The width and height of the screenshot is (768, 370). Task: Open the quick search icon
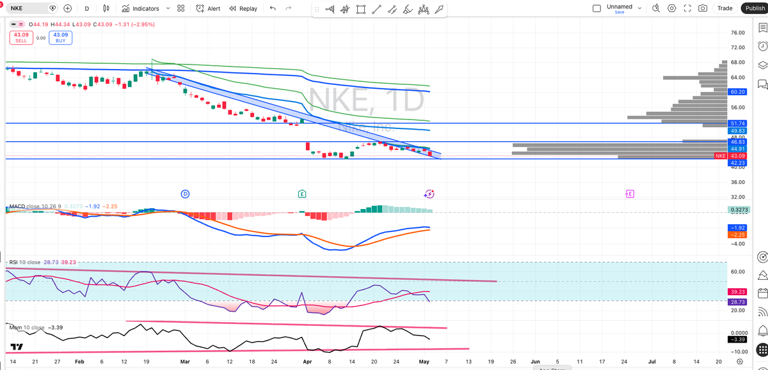(x=656, y=8)
